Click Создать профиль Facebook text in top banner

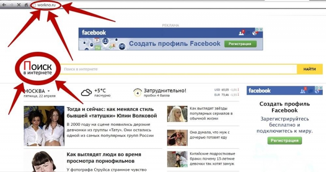tap(175, 43)
